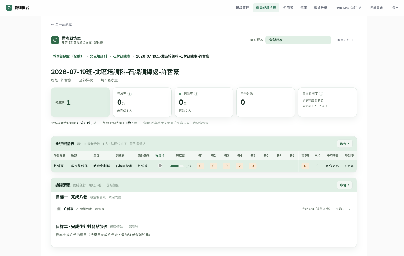Sort by the 完成度 column header
The height and width of the screenshot is (256, 404).
(180, 155)
